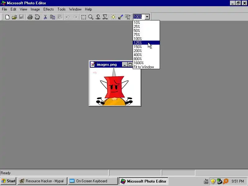Click the orange magnifier tray icon
The width and height of the screenshot is (248, 186).
(226, 181)
